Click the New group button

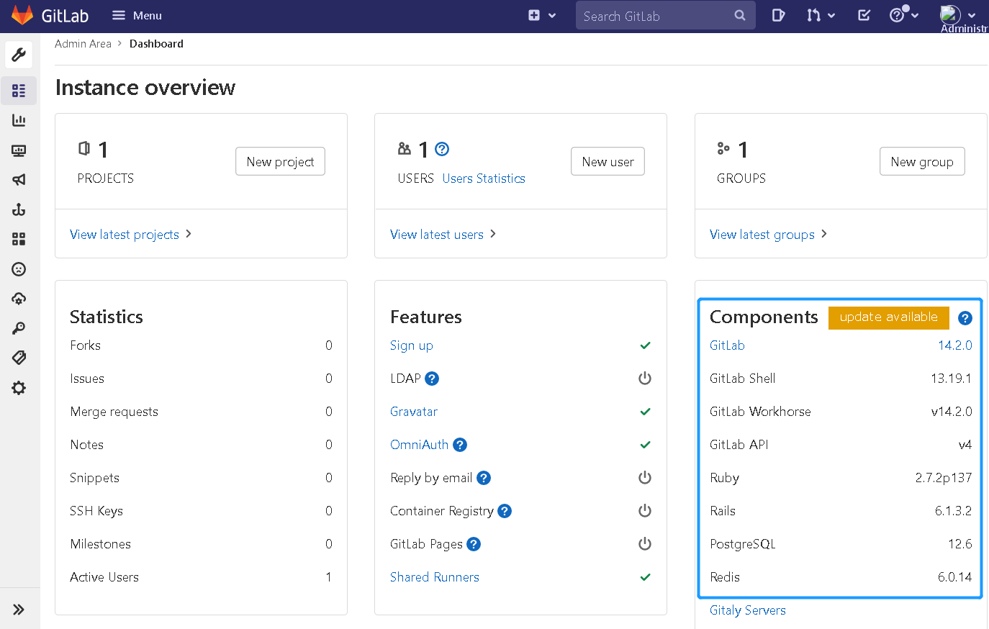(x=922, y=161)
